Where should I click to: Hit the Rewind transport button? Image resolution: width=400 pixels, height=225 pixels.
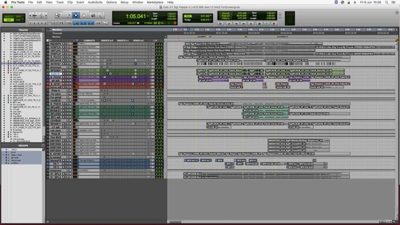pyautogui.click(x=236, y=23)
